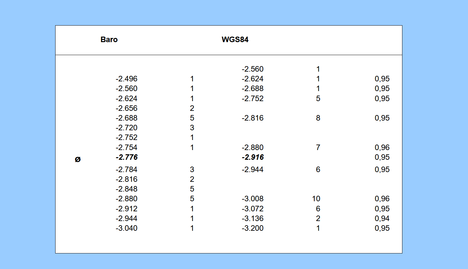Click the WGS84 value -3.008
Screen dimensions: 468x269
tap(252, 199)
